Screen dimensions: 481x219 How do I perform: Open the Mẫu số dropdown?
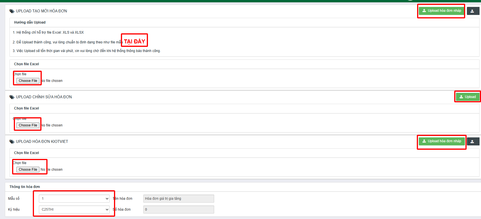point(74,199)
